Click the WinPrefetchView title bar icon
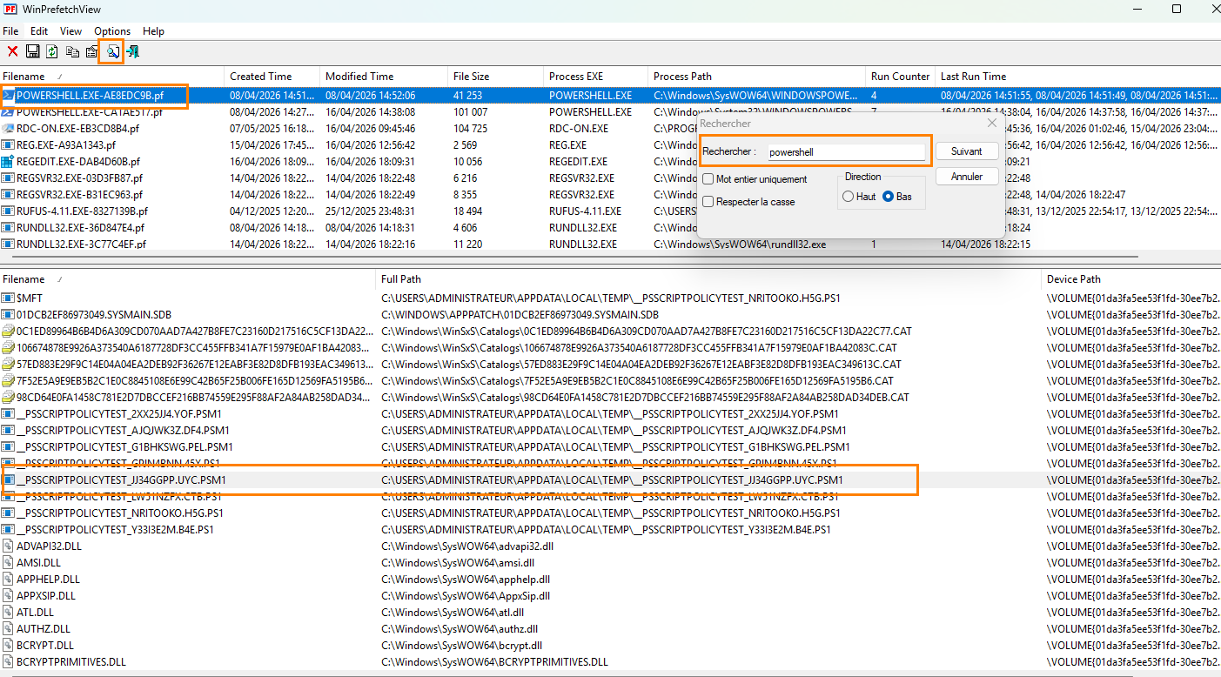Image resolution: width=1221 pixels, height=677 pixels. 10,10
